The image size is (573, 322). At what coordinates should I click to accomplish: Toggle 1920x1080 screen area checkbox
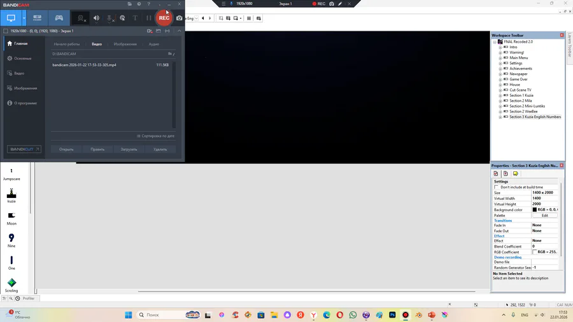click(x=6, y=31)
